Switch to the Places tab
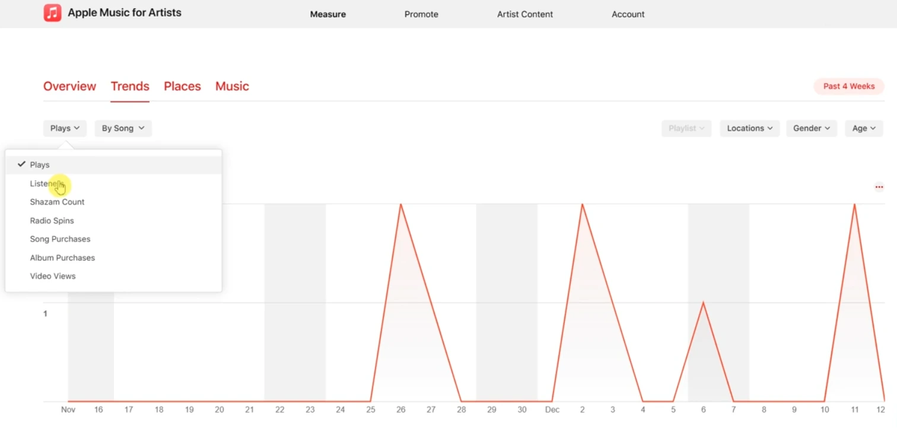Viewport: 897px width, 438px height. coord(182,86)
